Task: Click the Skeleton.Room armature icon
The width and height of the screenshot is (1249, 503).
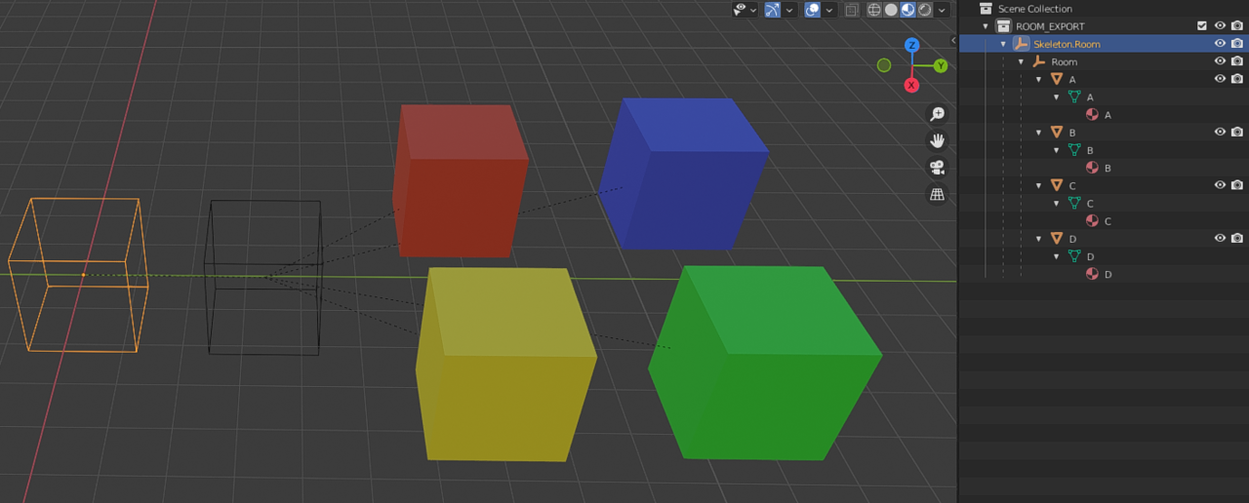Action: click(1021, 44)
